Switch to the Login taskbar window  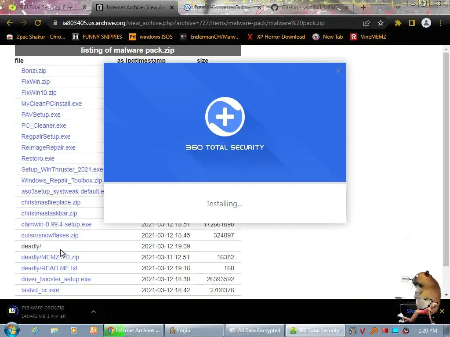[x=194, y=330]
